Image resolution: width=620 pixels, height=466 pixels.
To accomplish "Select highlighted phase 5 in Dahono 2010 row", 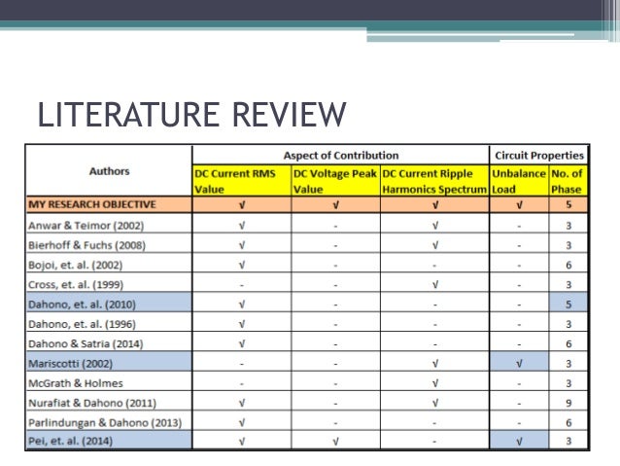I will [568, 305].
